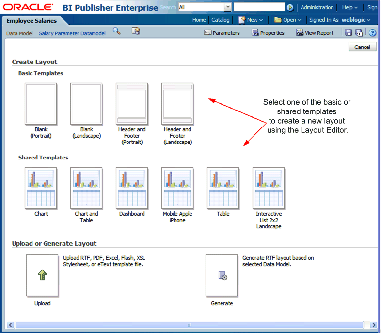Open help via the blue question mark icon

pyautogui.click(x=372, y=33)
